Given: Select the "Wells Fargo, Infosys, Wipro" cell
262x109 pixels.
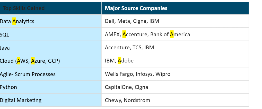Looking at the screenshot, I should [x=138, y=74].
